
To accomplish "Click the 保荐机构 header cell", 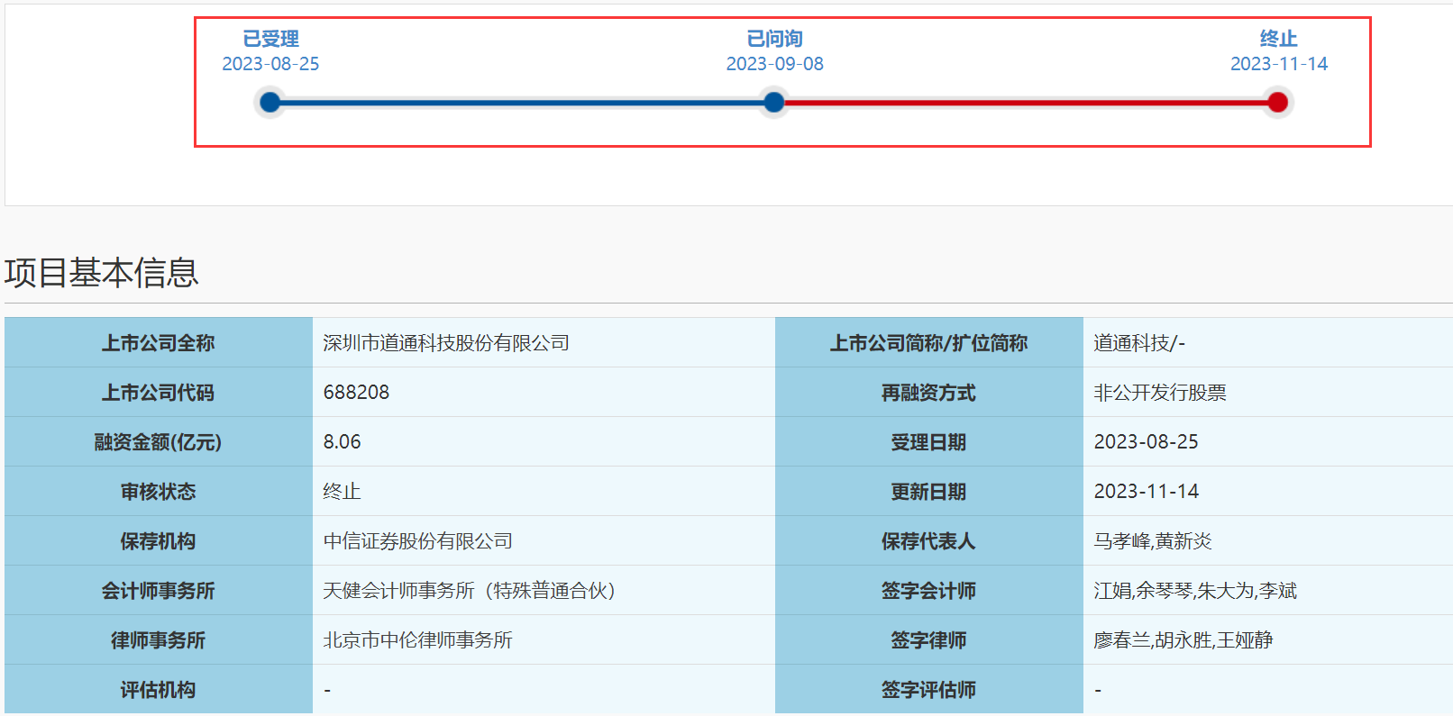I will click(x=159, y=540).
